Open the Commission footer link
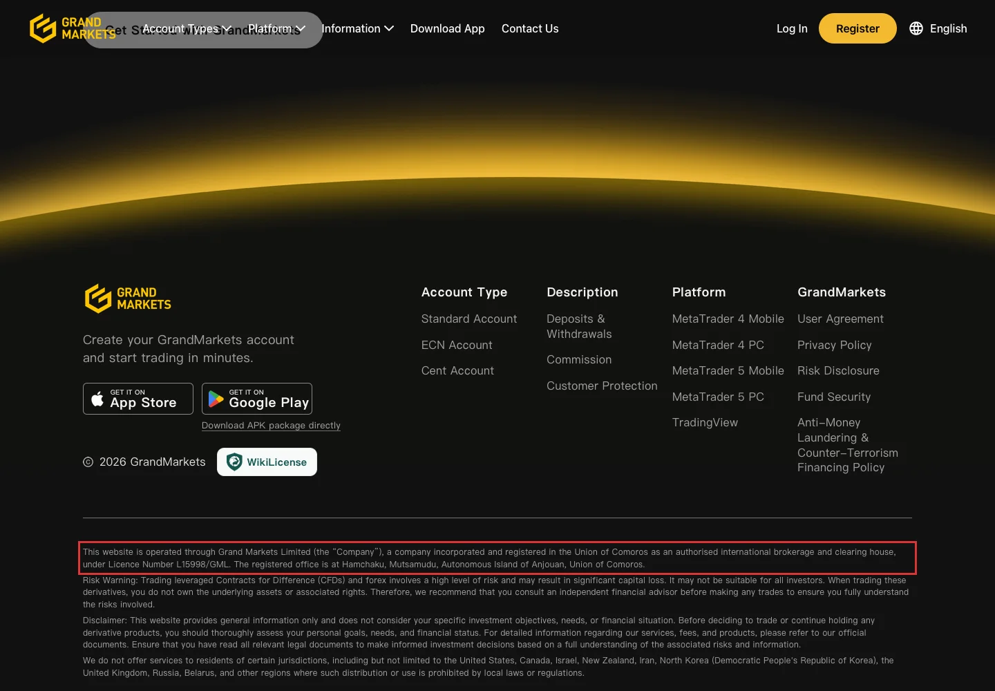 click(x=579, y=359)
